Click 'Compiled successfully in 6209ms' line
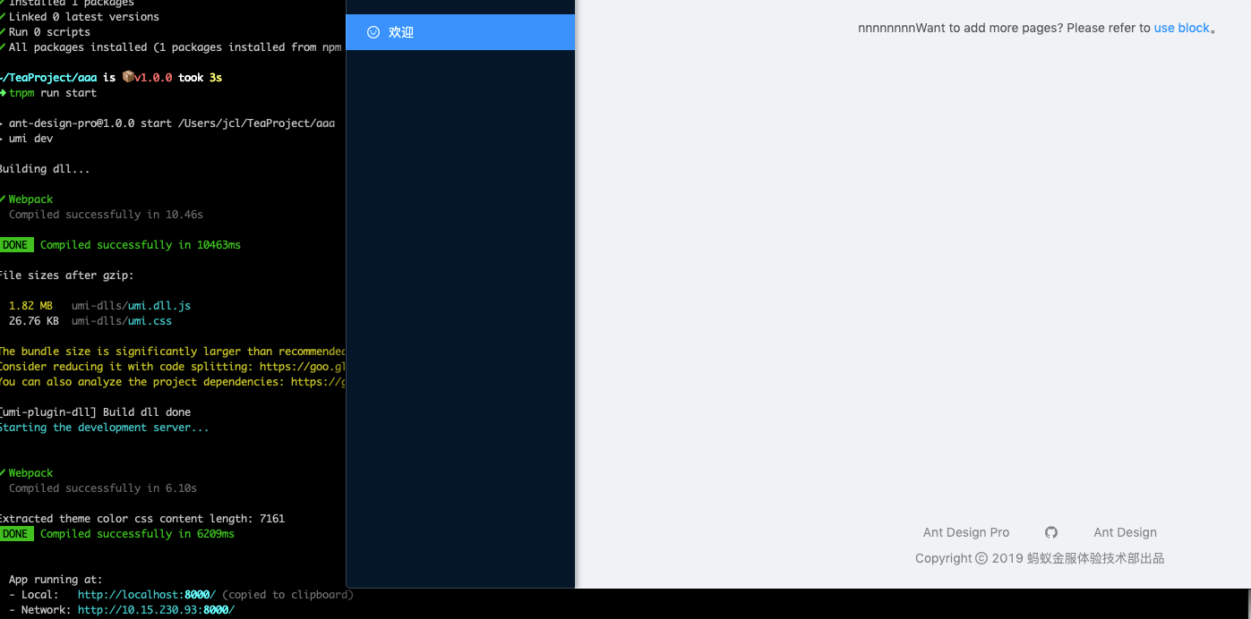1251x619 pixels. (x=137, y=534)
